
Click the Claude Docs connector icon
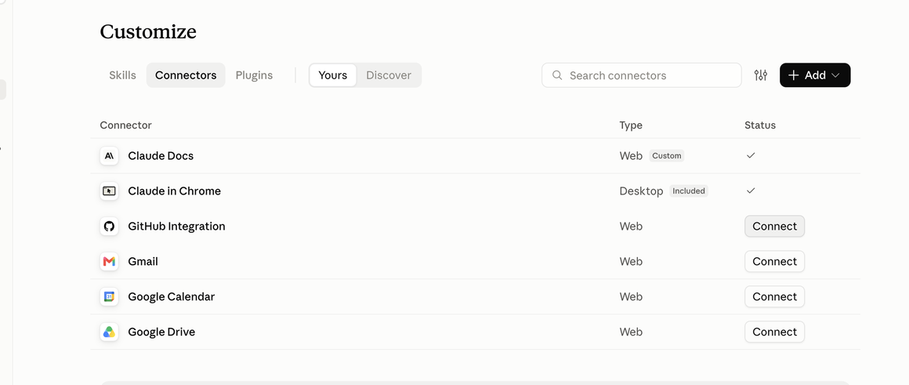pyautogui.click(x=109, y=156)
